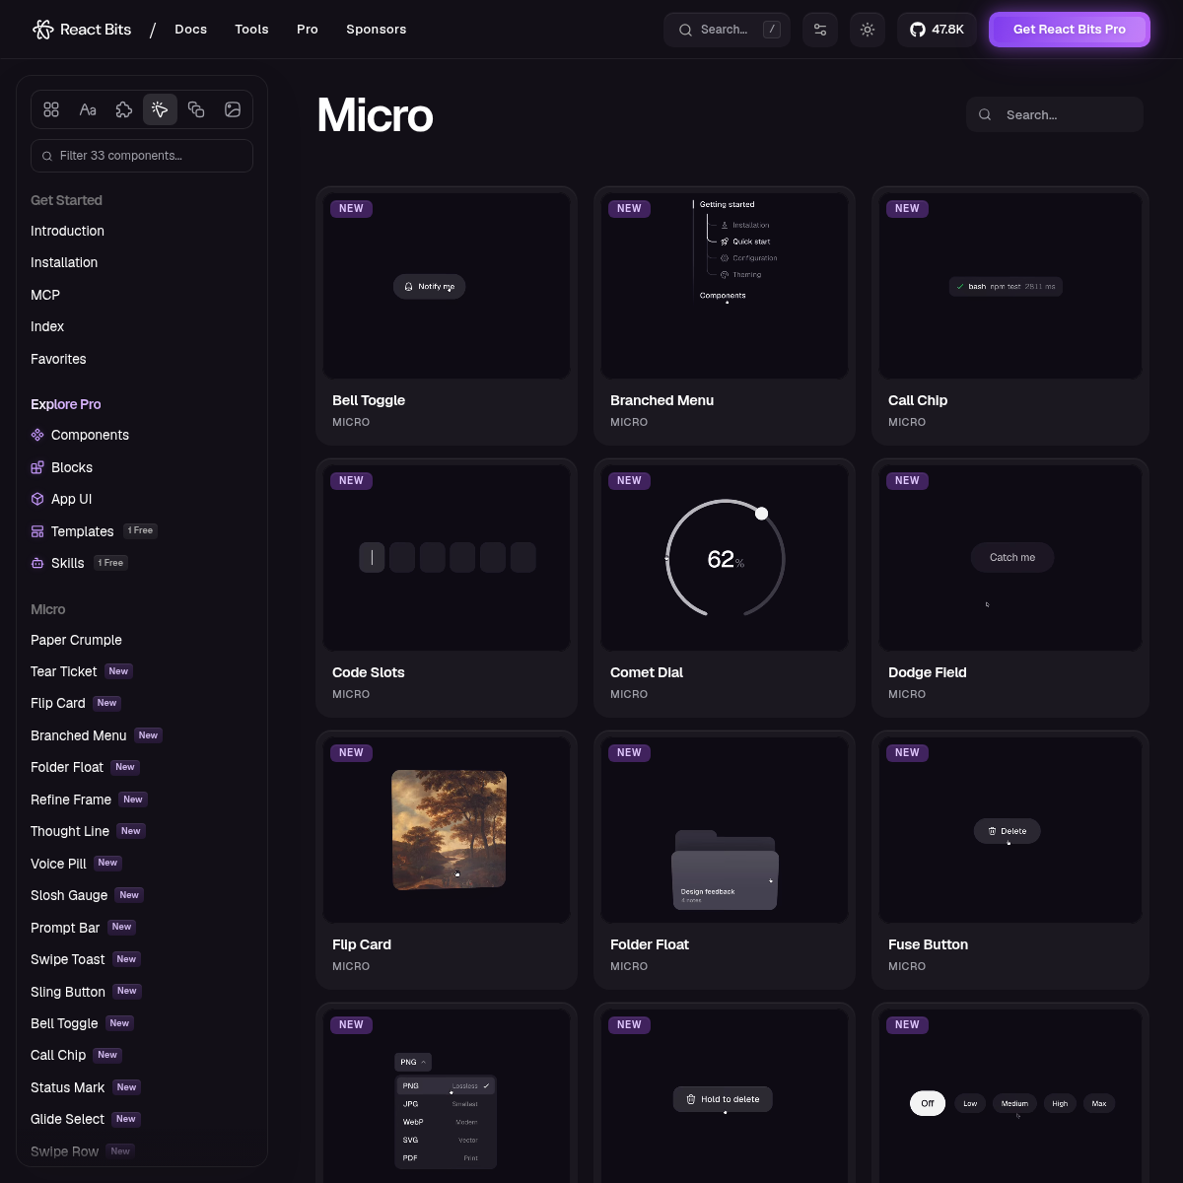This screenshot has width=1183, height=1183.
Task: Click Get React Bits Pro button
Action: point(1070,30)
